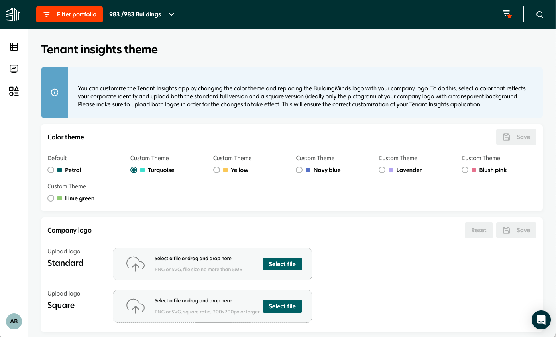This screenshot has width=556, height=337.
Task: Click the Square logo drop zone text
Action: 193,301
